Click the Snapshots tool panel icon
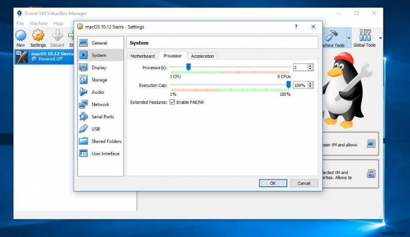The width and height of the screenshot is (410, 237). (371, 174)
